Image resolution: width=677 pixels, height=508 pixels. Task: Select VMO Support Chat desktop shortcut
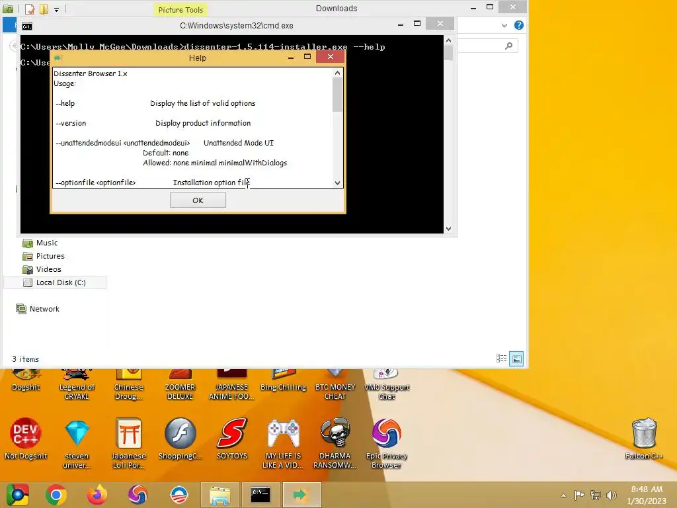(x=387, y=384)
